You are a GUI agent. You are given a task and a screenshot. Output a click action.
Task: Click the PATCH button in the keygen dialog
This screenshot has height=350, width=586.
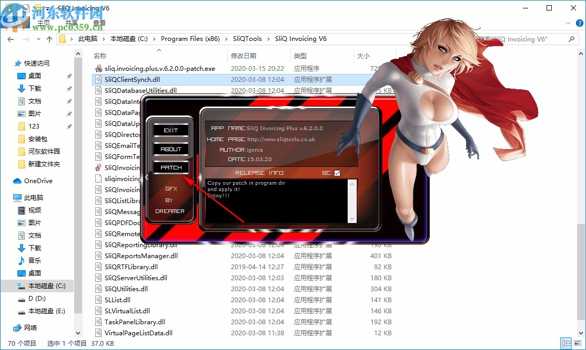point(171,167)
